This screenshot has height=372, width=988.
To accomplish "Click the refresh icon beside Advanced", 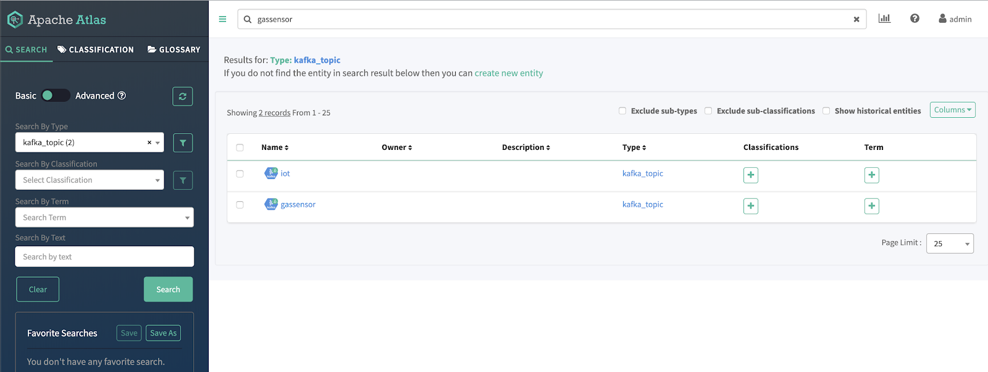I will point(183,96).
